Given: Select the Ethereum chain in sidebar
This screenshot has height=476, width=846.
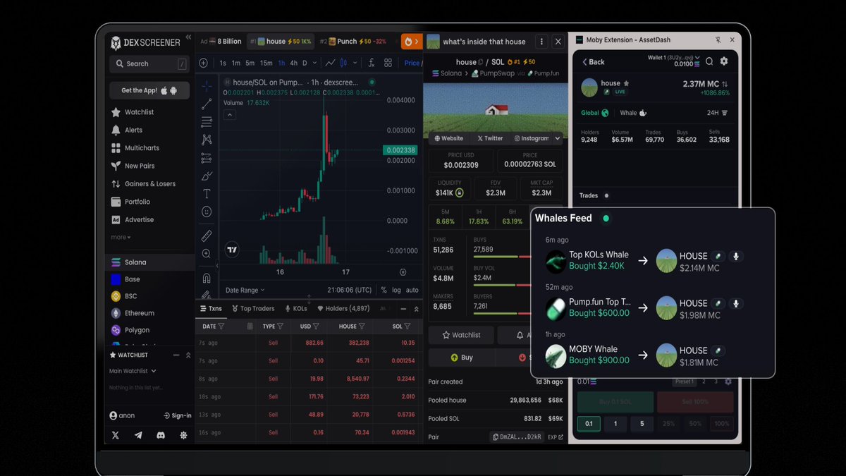Looking at the screenshot, I should tap(133, 313).
